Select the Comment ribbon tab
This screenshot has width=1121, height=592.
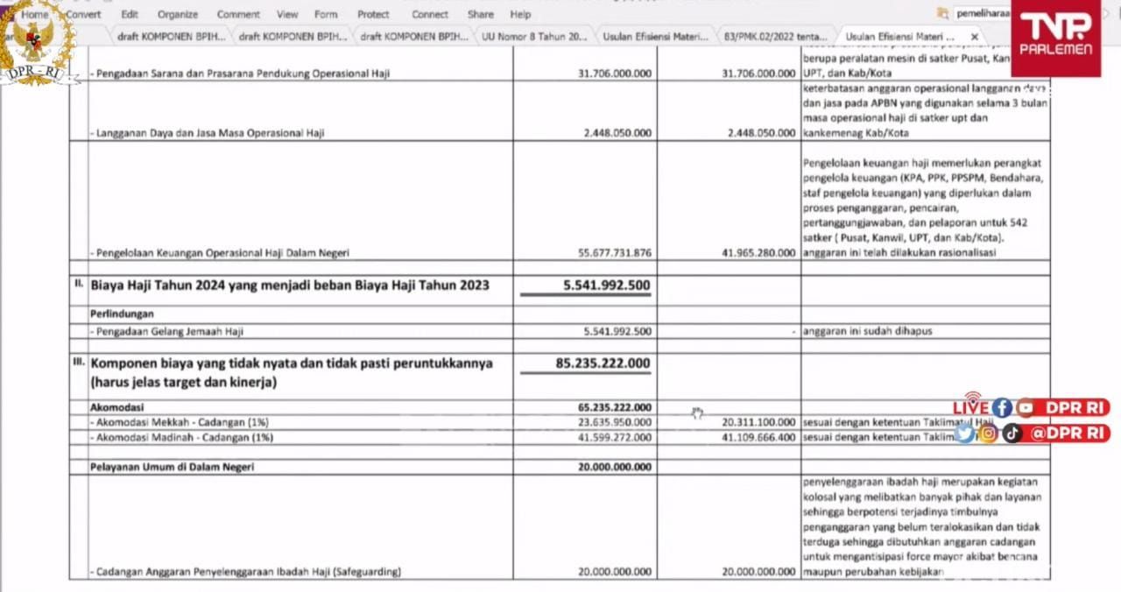238,15
